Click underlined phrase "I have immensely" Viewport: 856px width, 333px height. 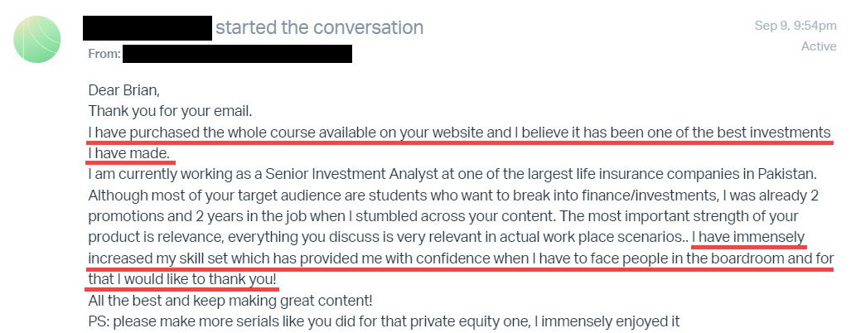747,239
